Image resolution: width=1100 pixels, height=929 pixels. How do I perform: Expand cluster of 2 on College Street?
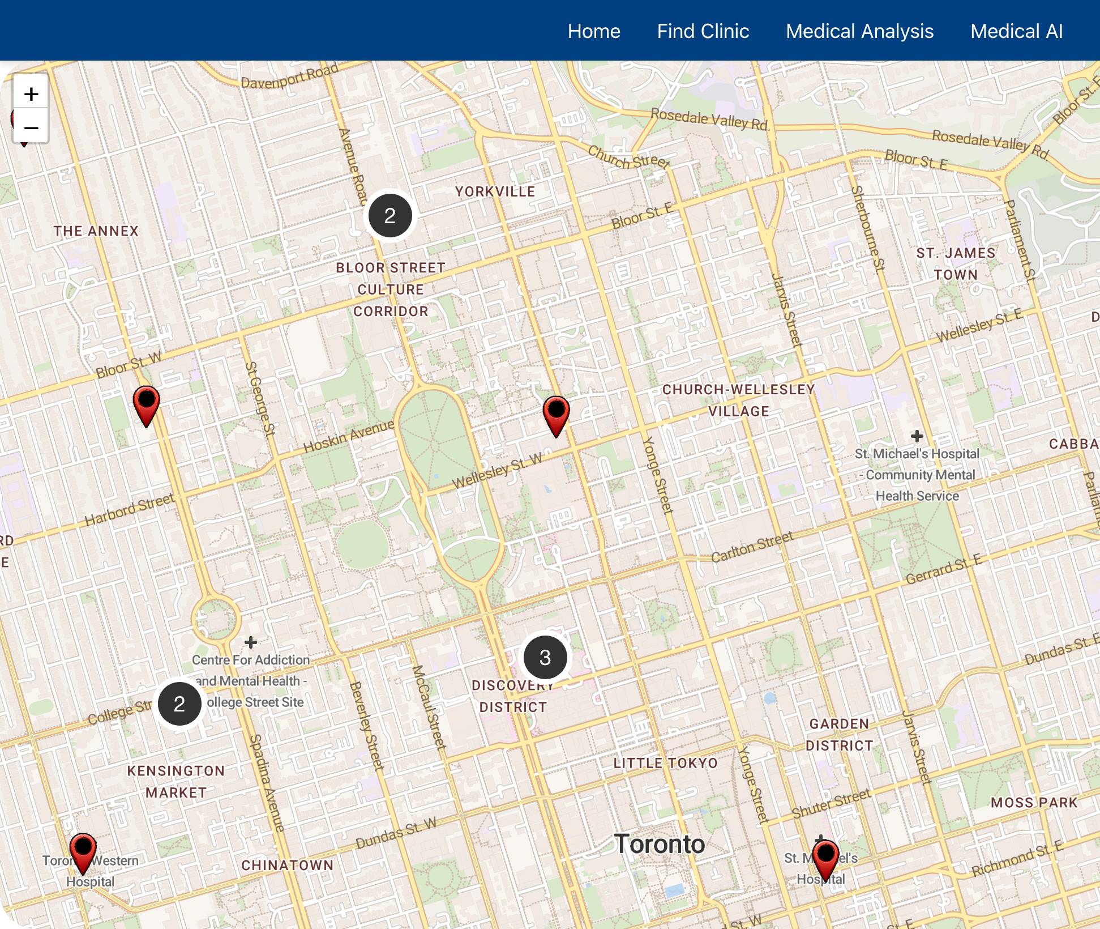click(179, 704)
